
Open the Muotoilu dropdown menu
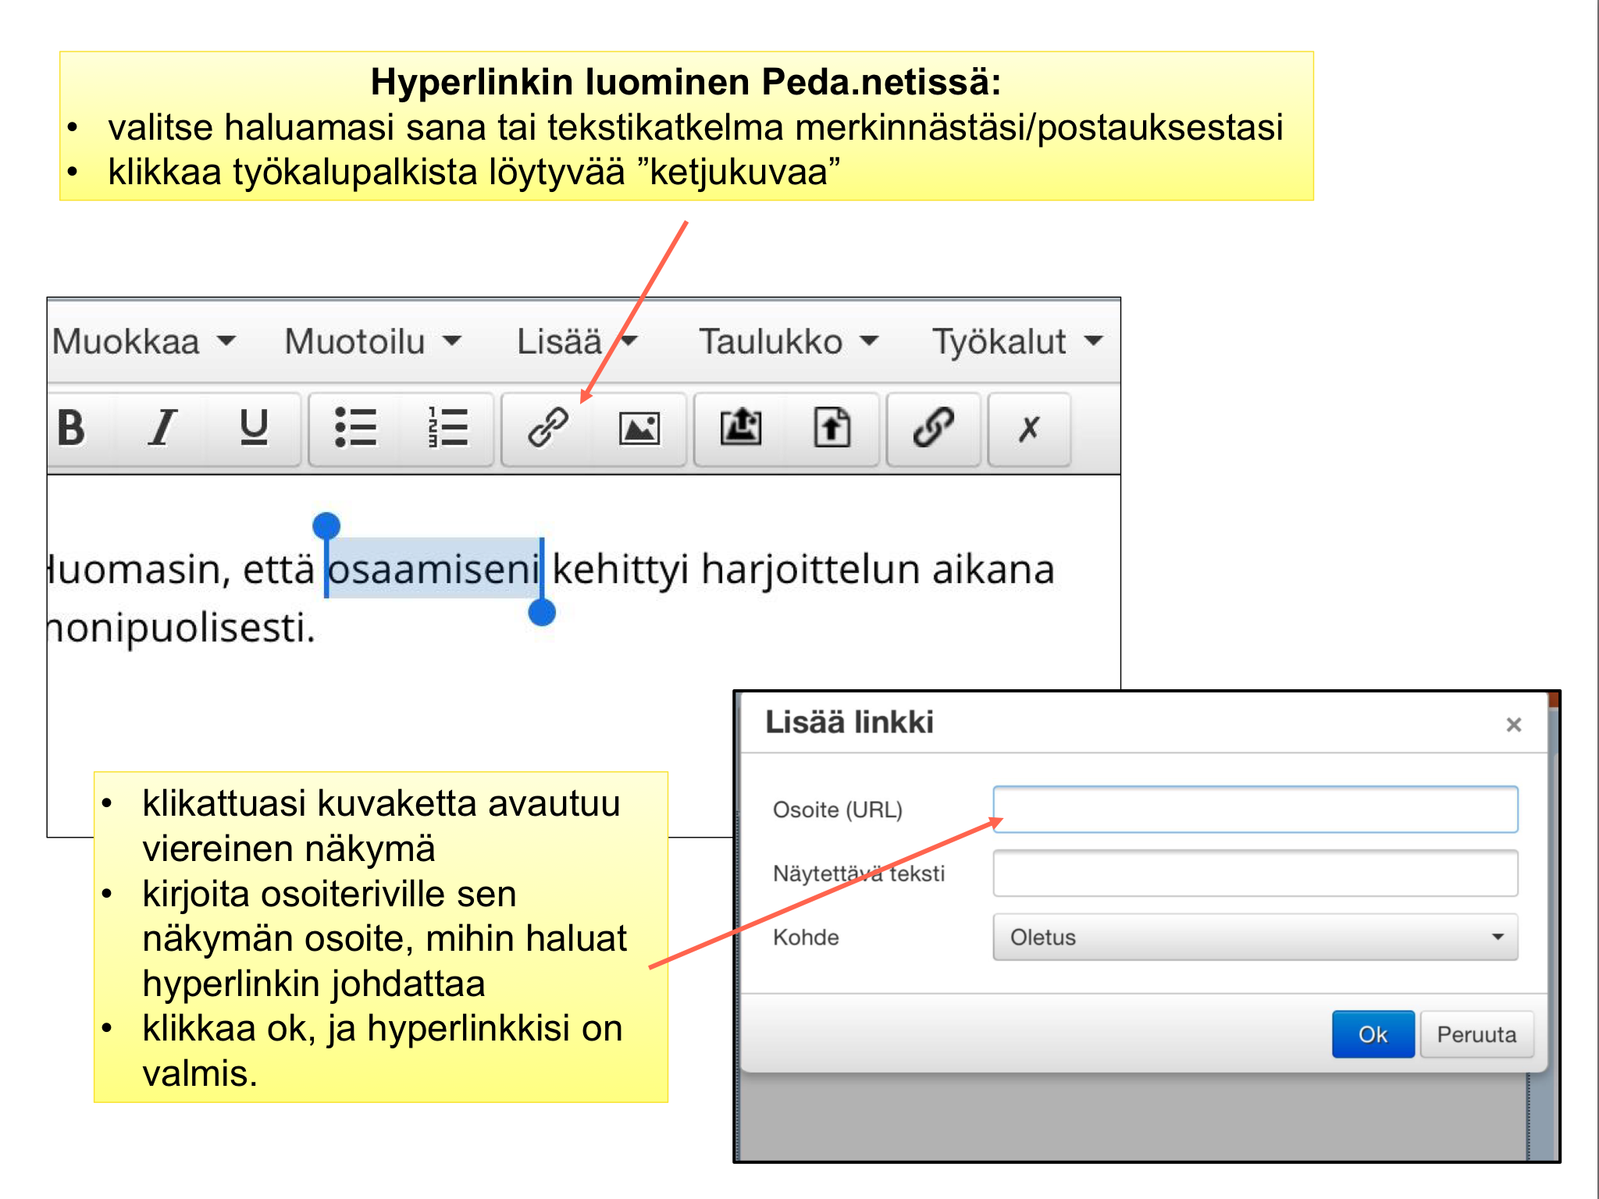coord(373,341)
